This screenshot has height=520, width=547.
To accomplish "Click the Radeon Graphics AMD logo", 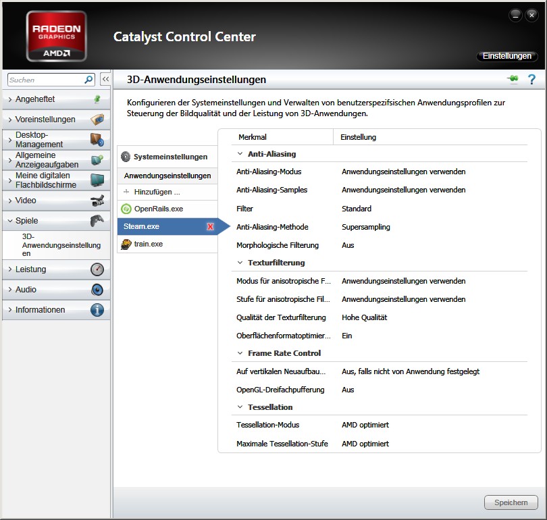I will pyautogui.click(x=57, y=36).
